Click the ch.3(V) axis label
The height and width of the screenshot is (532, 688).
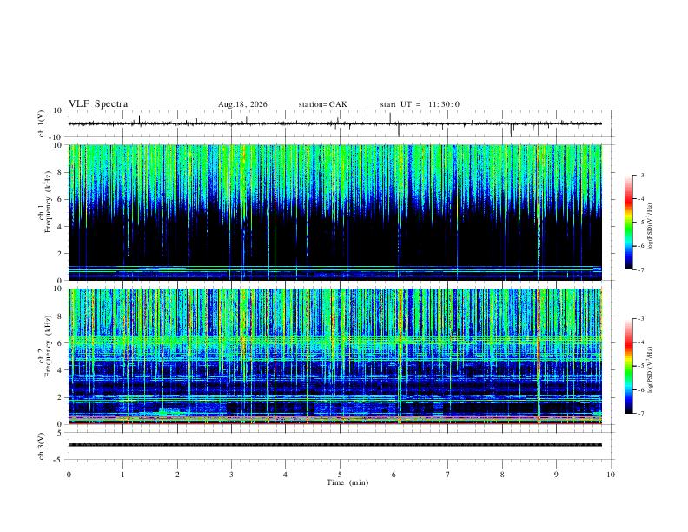[x=42, y=446]
